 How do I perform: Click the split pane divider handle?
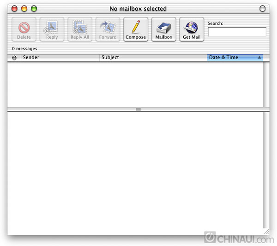click(x=138, y=109)
